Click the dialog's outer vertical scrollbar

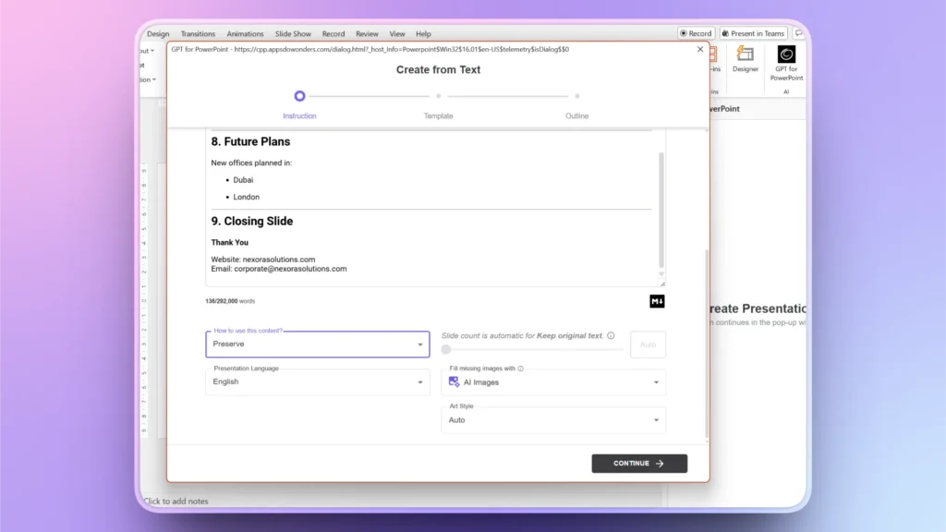coord(707,344)
